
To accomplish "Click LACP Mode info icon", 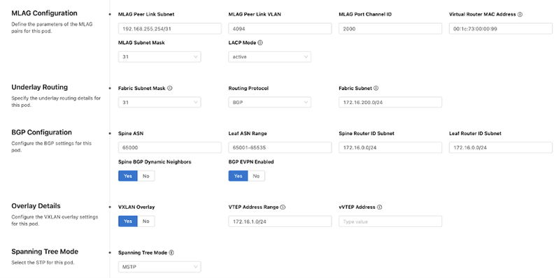I will tap(260, 43).
